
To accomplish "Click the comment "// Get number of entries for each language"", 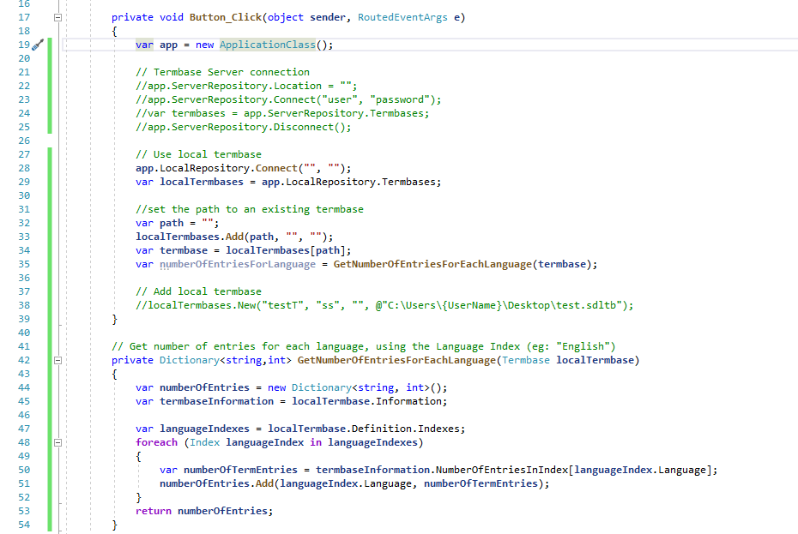I will pos(363,347).
